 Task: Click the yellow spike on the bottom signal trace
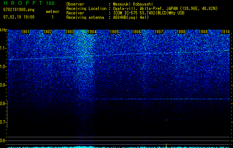166,145
